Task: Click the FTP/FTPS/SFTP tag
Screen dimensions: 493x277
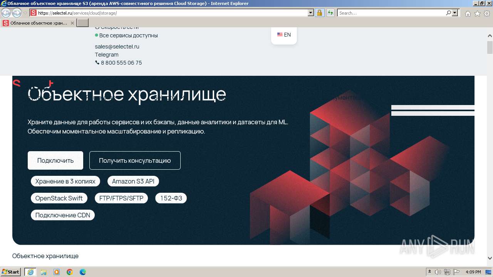Action: point(121,198)
